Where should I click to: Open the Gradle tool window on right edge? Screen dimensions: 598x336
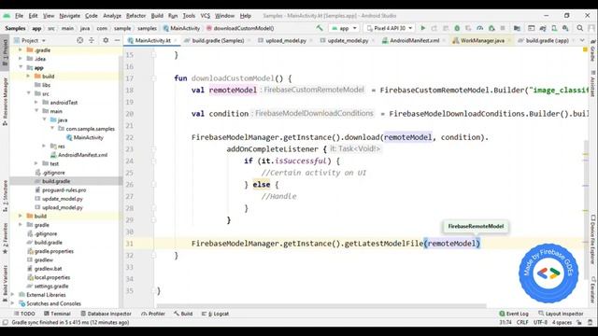point(592,51)
